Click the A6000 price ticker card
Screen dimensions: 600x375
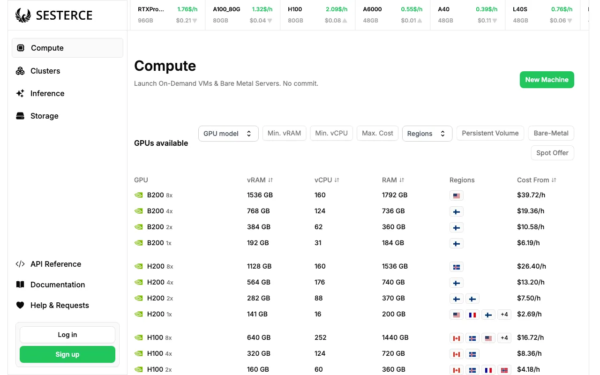(x=393, y=15)
